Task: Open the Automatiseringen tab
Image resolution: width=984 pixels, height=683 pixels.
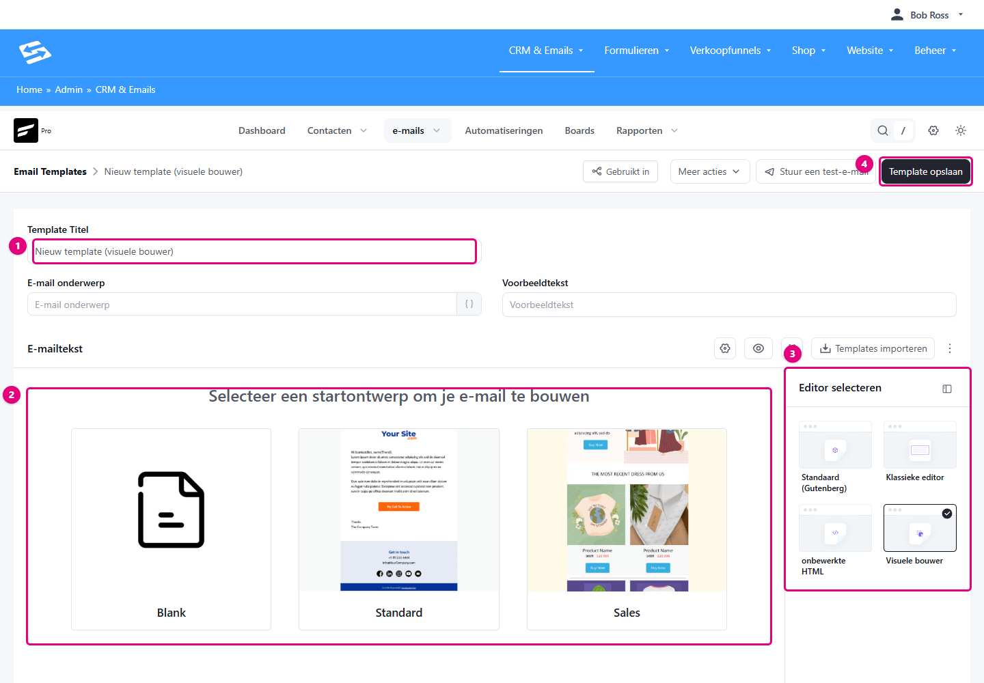Action: (504, 130)
